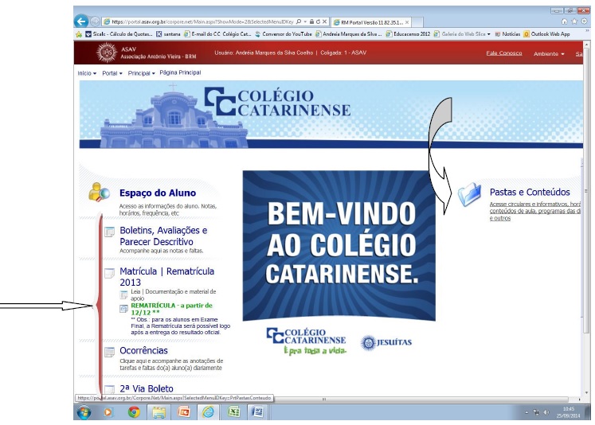Expand the Início menu dropdown
This screenshot has width=595, height=425.
pyautogui.click(x=87, y=73)
